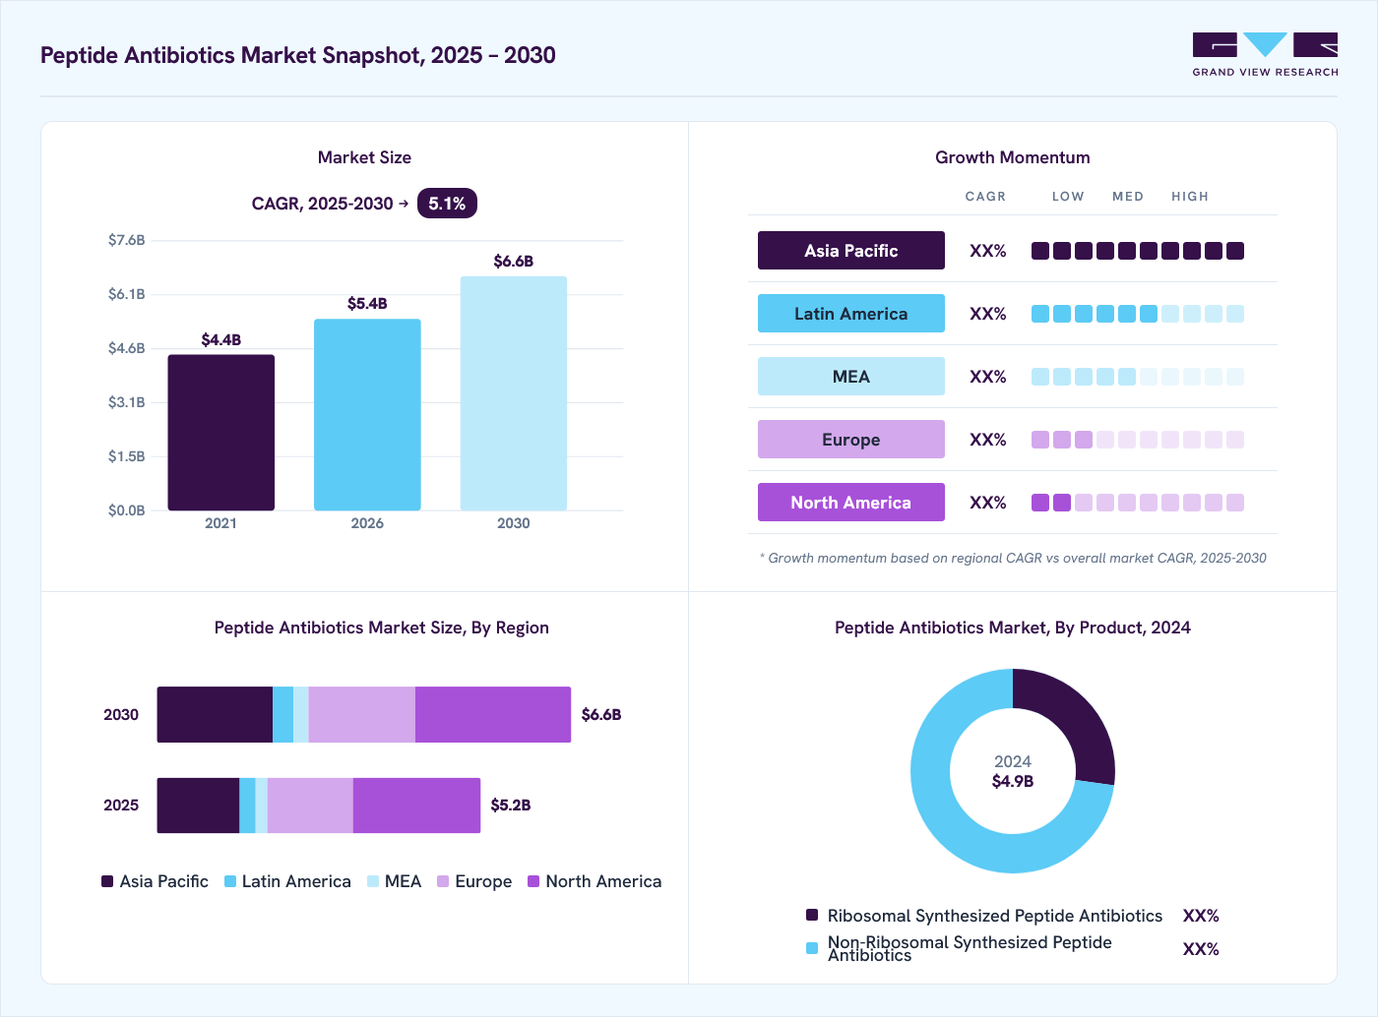Click the MEA region label

(851, 377)
